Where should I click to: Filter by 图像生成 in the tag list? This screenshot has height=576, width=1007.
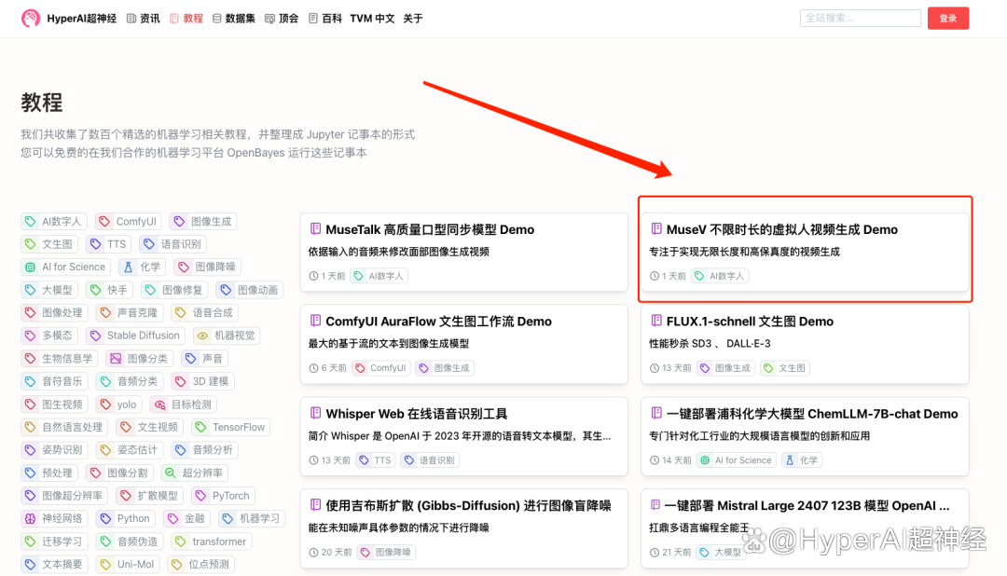[203, 222]
